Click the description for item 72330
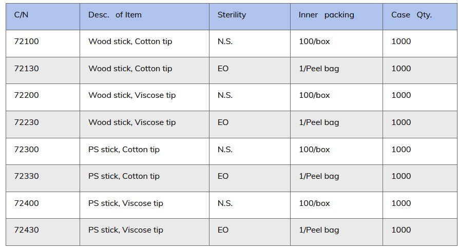Screen dimensions: 458x250 point(124,176)
